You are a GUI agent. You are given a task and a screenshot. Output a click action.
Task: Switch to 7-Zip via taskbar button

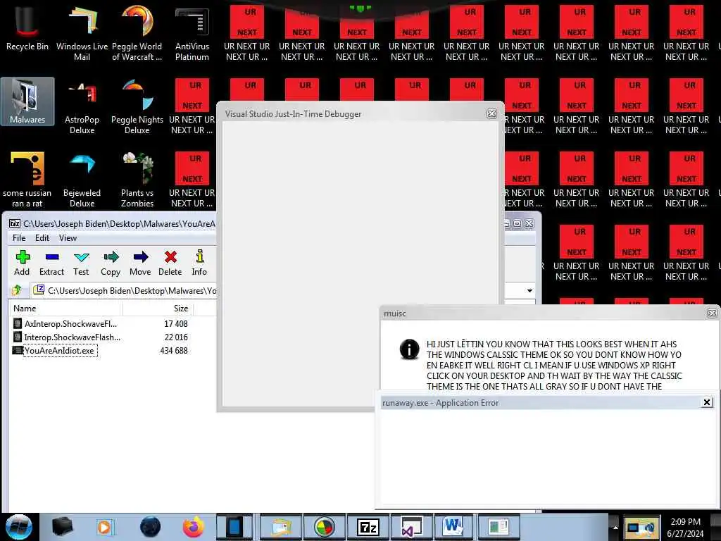click(x=368, y=527)
